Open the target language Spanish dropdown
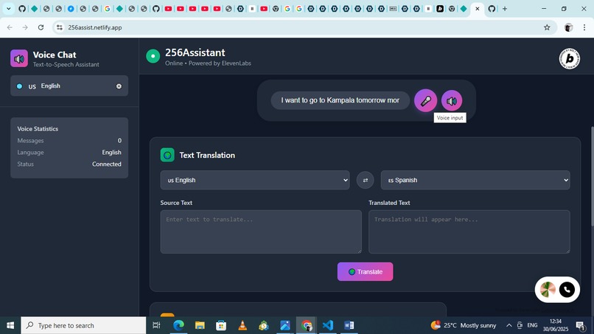The height and width of the screenshot is (334, 594). coord(475,180)
